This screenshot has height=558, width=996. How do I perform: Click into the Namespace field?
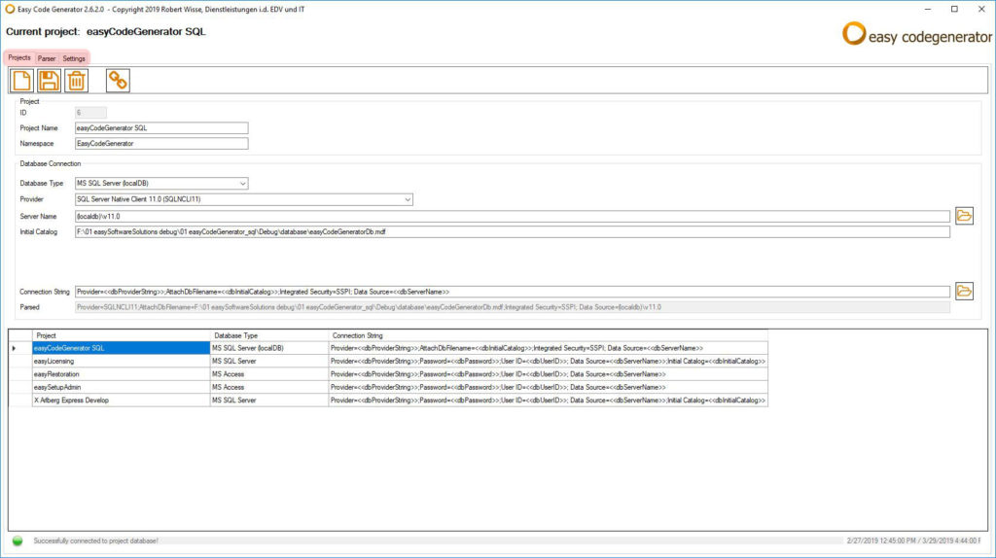(x=161, y=144)
